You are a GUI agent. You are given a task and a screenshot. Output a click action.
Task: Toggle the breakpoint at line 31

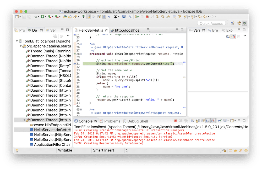pos(75,64)
